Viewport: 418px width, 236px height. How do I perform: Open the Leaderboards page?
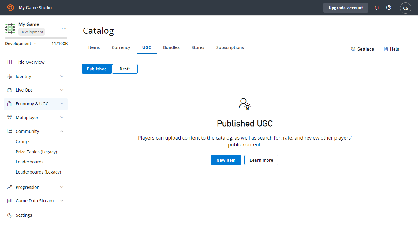tap(30, 162)
